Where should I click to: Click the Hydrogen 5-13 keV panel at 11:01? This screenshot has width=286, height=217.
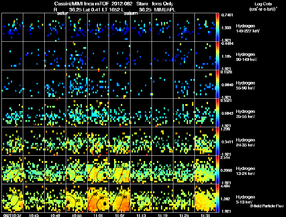pos(98,198)
